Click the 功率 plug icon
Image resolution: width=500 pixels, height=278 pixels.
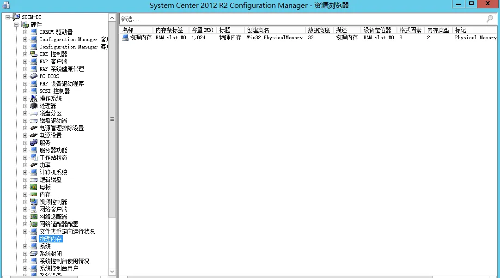pos(34,165)
